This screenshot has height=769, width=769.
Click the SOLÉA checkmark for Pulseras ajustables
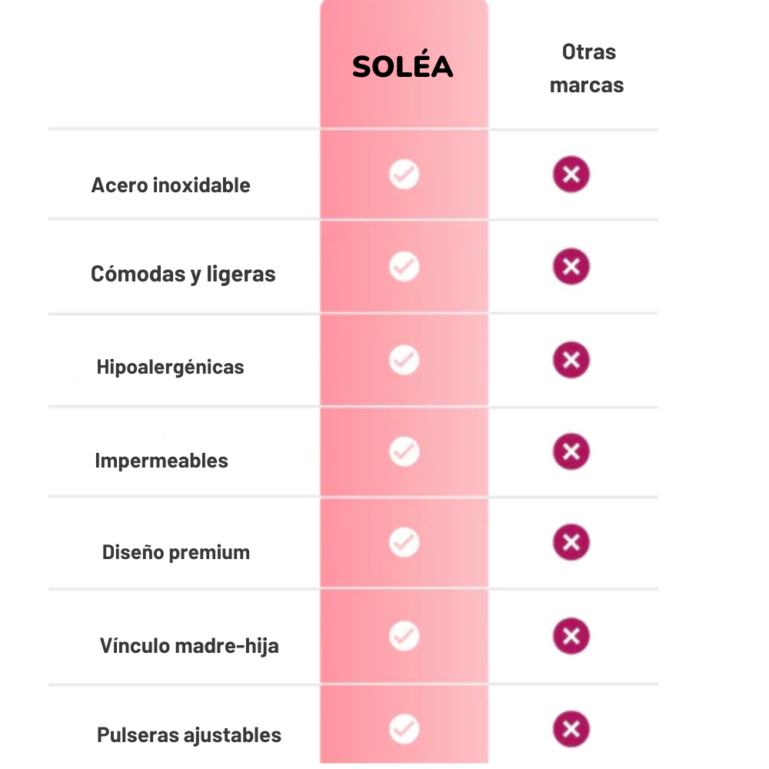pyautogui.click(x=404, y=728)
